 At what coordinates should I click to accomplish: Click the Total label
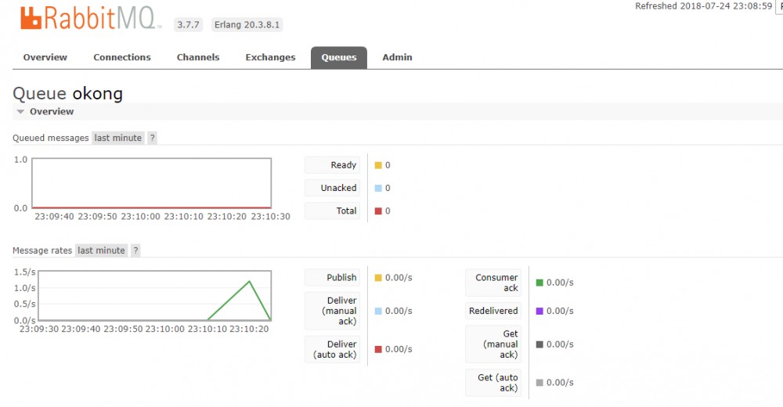(333, 211)
